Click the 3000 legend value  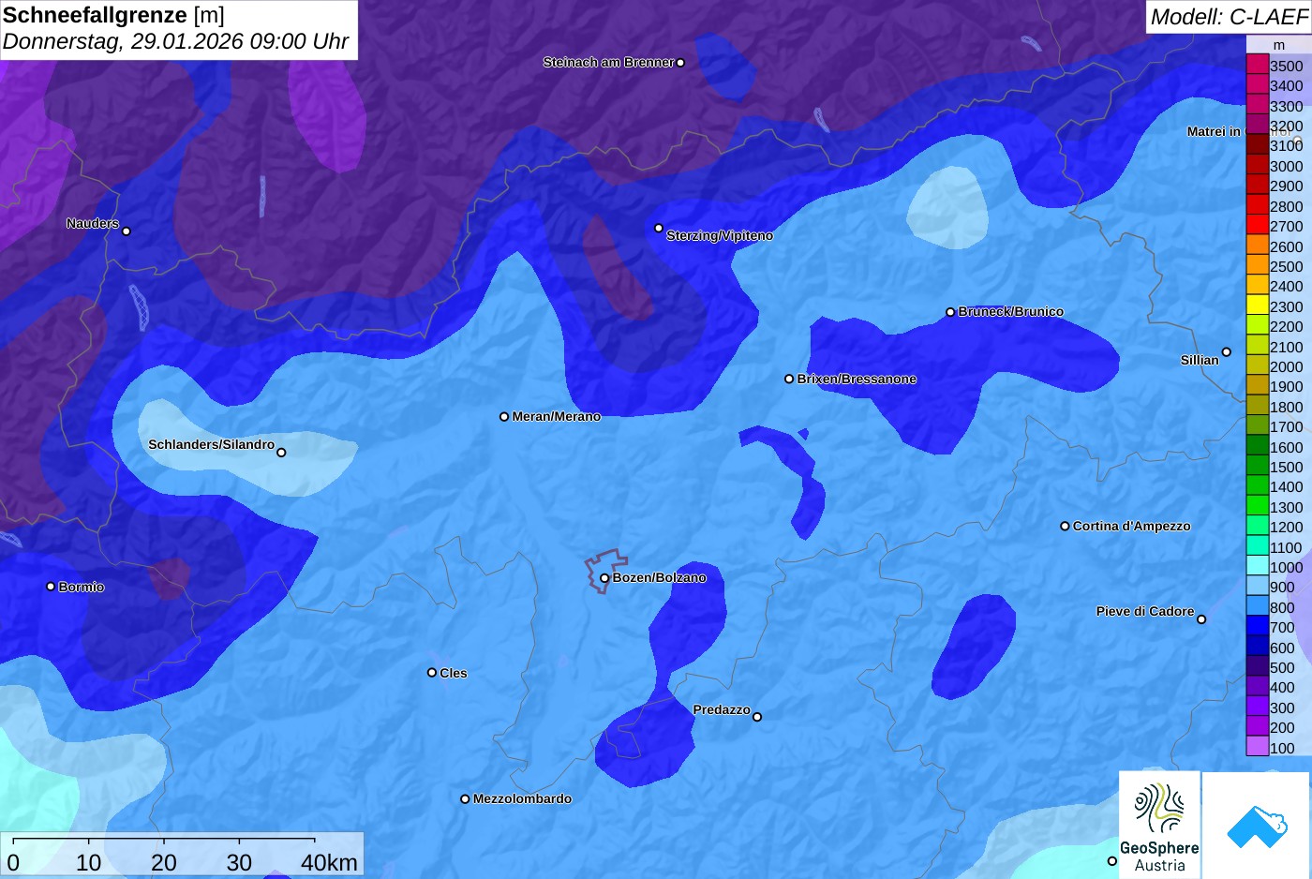click(x=1287, y=167)
